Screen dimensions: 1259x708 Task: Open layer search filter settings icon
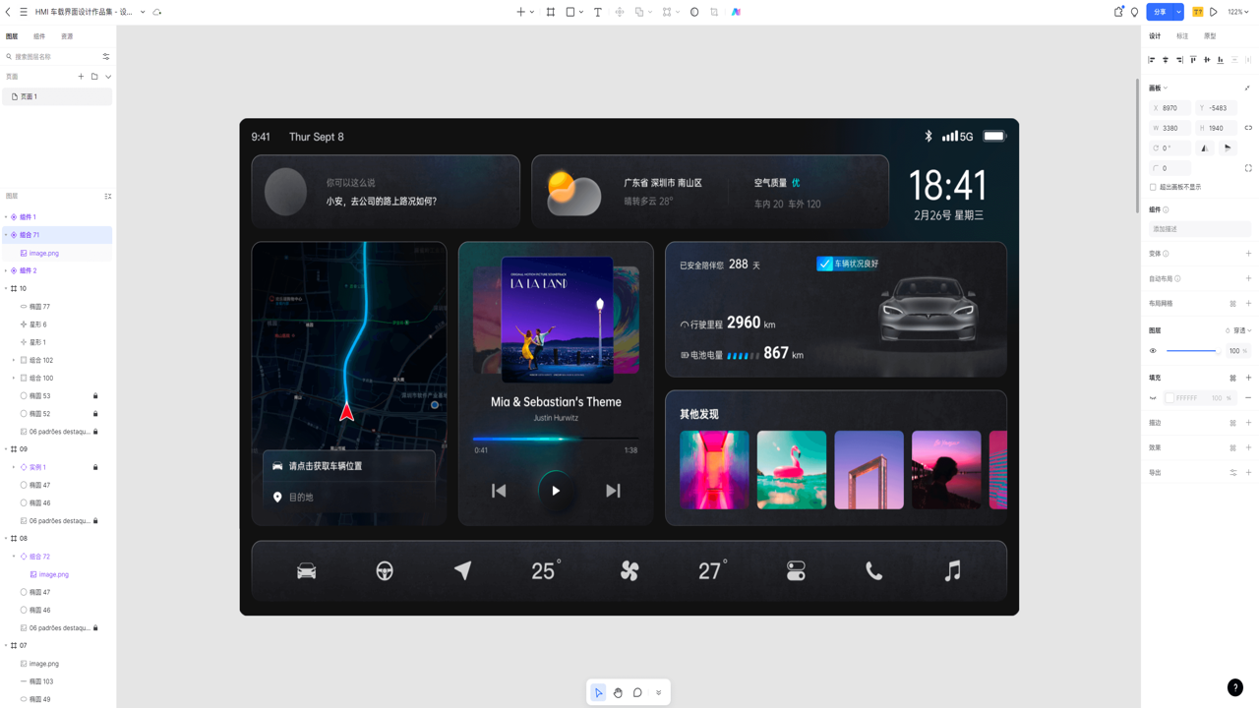click(x=106, y=56)
